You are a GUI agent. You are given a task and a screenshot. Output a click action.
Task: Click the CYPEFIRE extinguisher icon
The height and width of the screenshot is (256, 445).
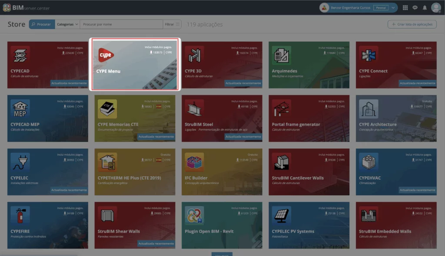pyautogui.click(x=20, y=215)
